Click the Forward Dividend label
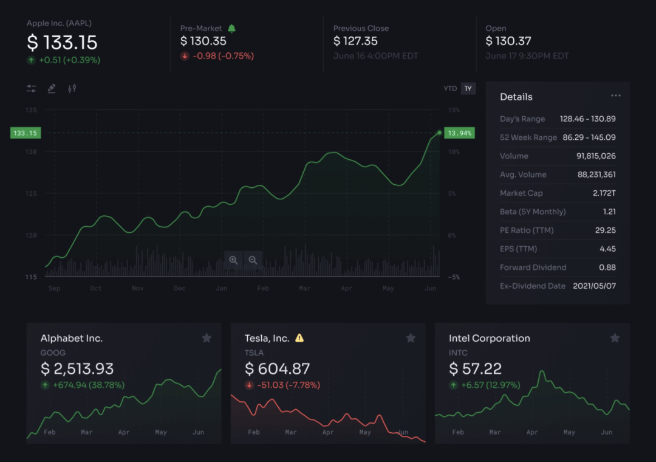This screenshot has width=656, height=462. tap(533, 267)
